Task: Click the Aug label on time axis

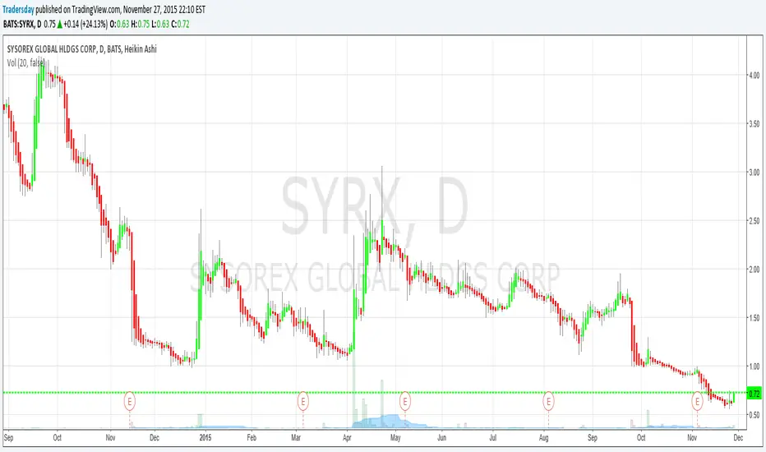Action: pos(543,437)
